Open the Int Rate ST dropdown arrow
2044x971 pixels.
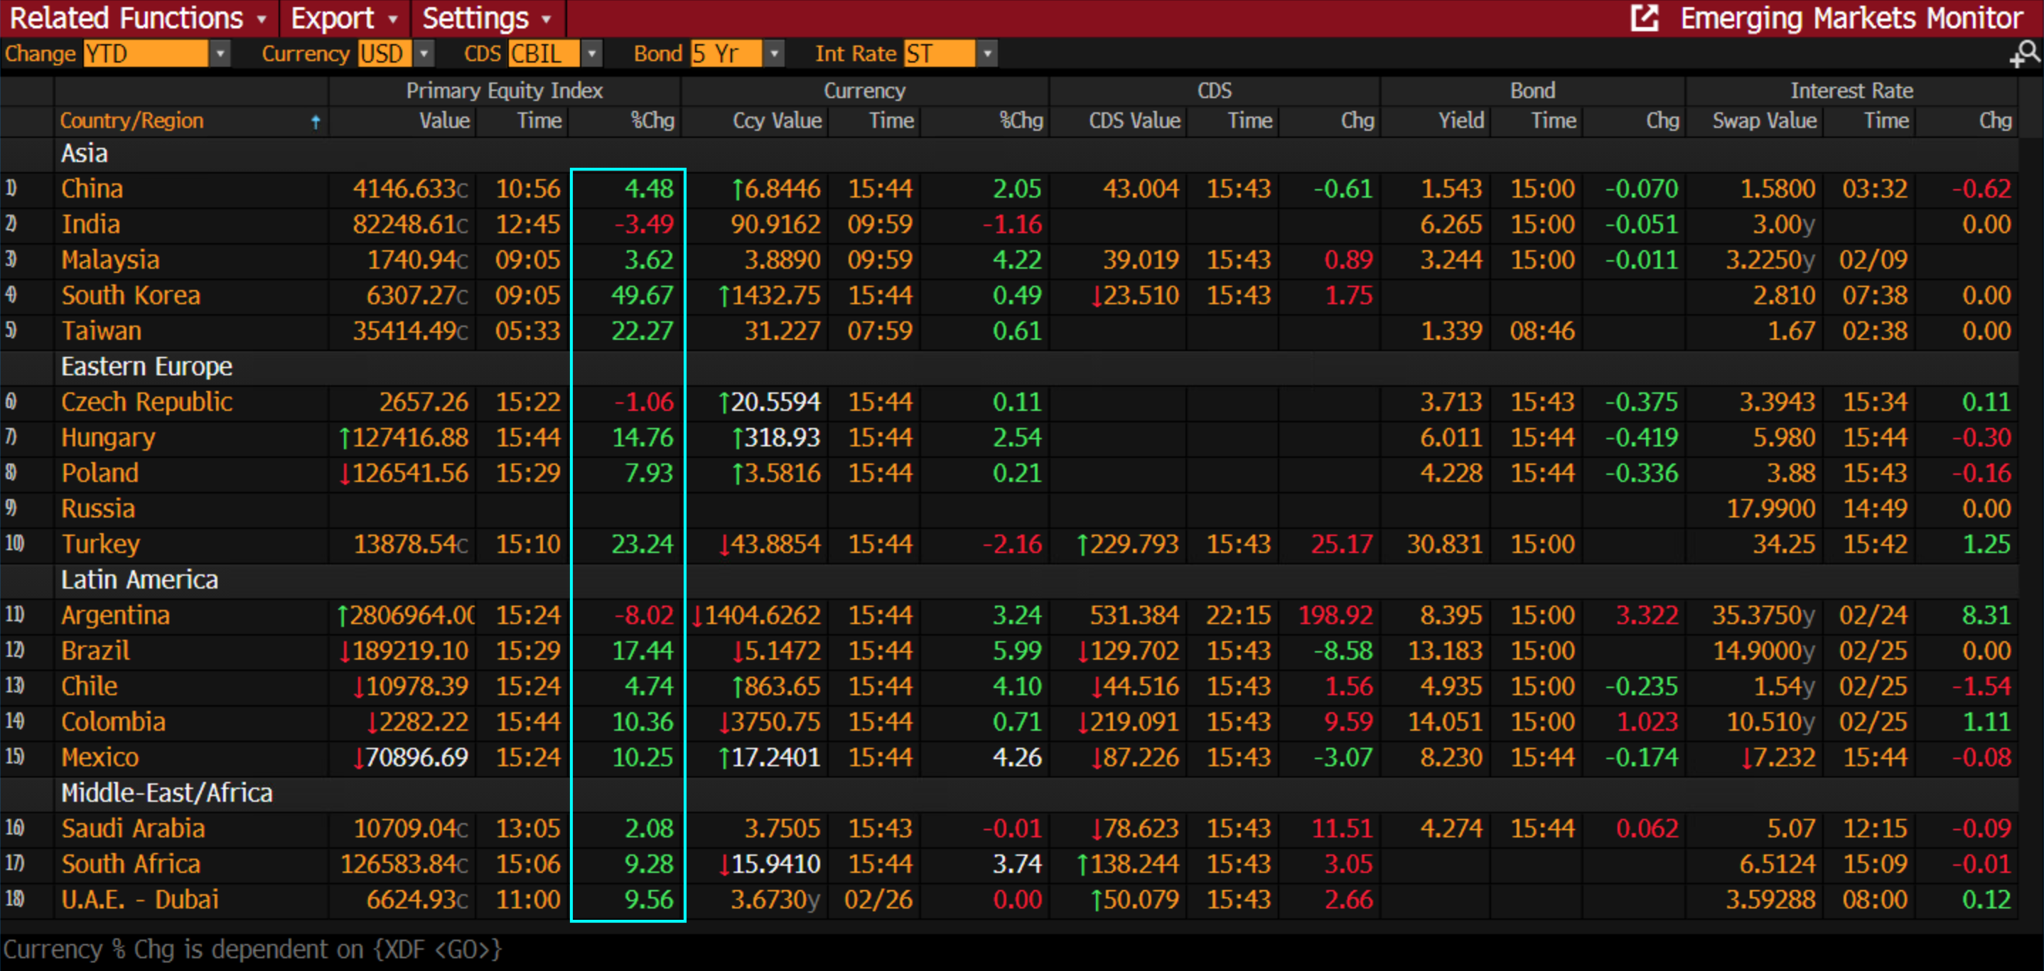[987, 54]
